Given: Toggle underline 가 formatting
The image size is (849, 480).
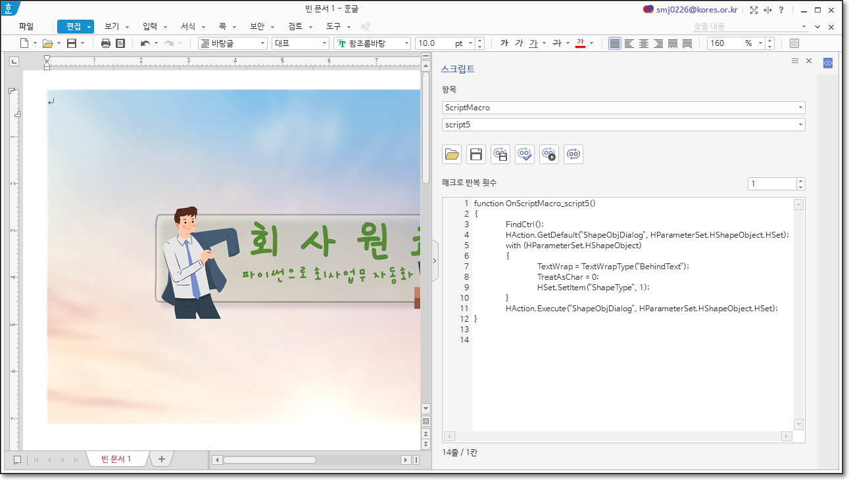Looking at the screenshot, I should (x=533, y=43).
